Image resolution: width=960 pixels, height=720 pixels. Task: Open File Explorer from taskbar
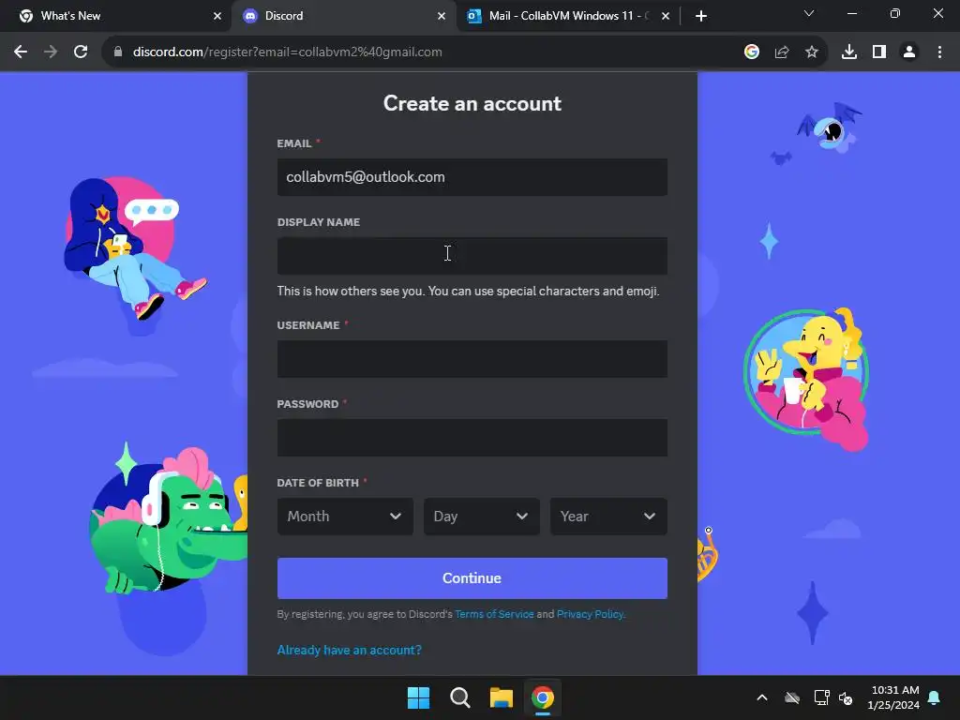pos(502,697)
